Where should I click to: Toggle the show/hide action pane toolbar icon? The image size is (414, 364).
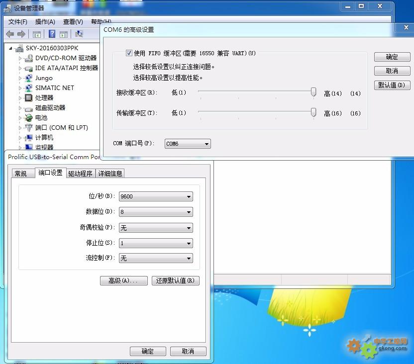tap(64, 34)
